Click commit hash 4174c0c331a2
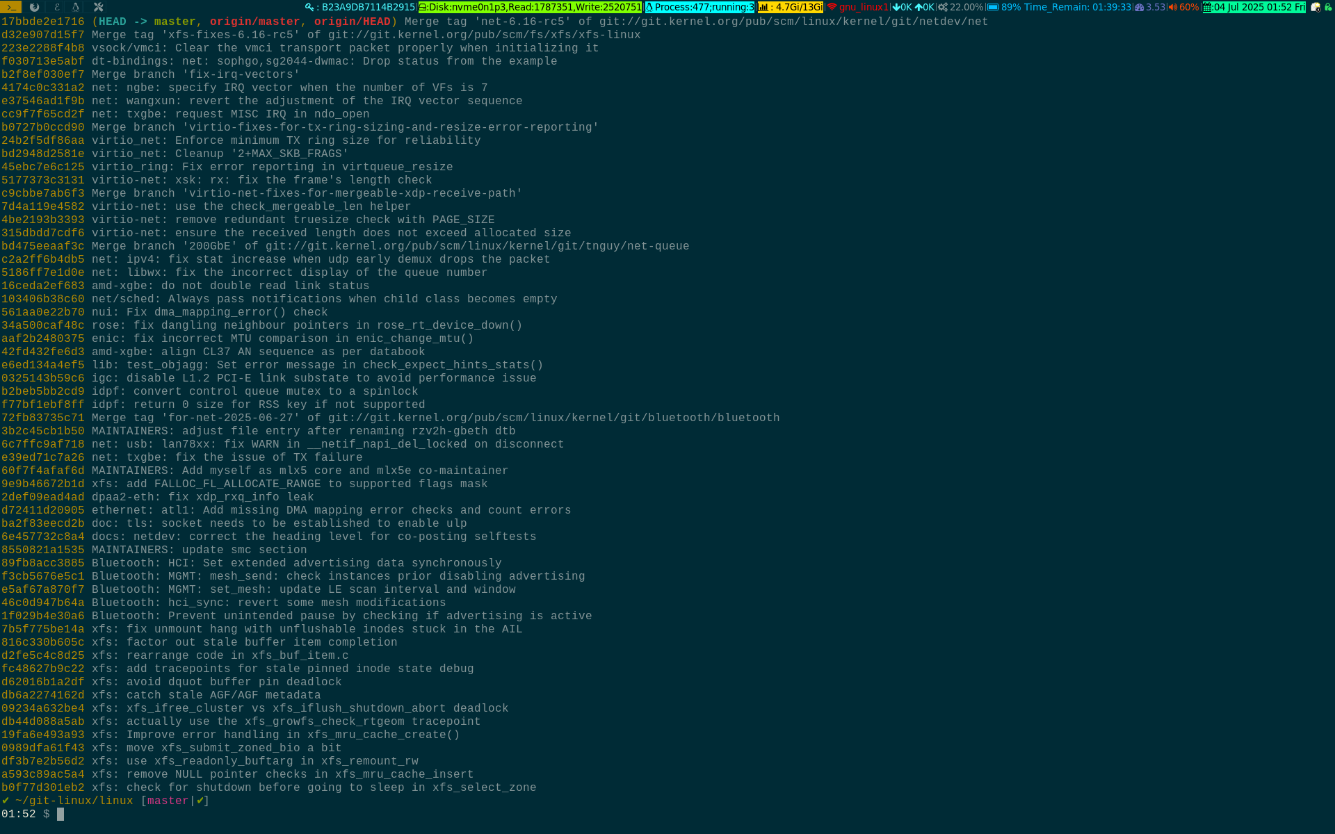The height and width of the screenshot is (834, 1335). click(x=43, y=88)
